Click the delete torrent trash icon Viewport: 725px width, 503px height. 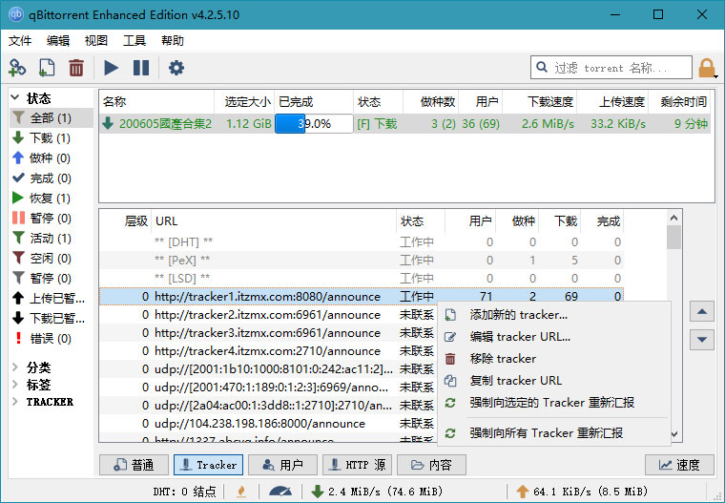[x=76, y=68]
